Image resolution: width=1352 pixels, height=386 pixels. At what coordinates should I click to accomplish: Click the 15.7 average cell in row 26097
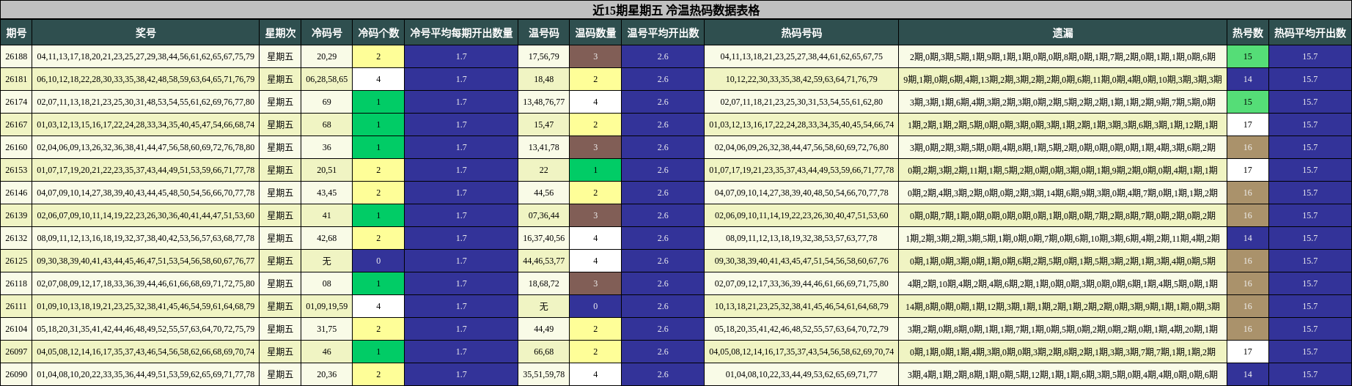pyautogui.click(x=1310, y=352)
